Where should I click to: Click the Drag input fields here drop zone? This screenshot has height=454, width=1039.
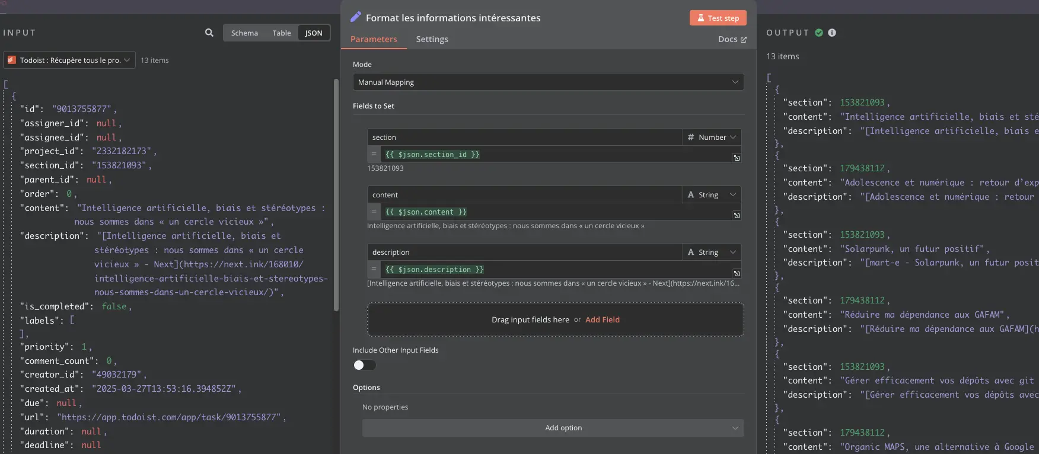[x=555, y=319]
